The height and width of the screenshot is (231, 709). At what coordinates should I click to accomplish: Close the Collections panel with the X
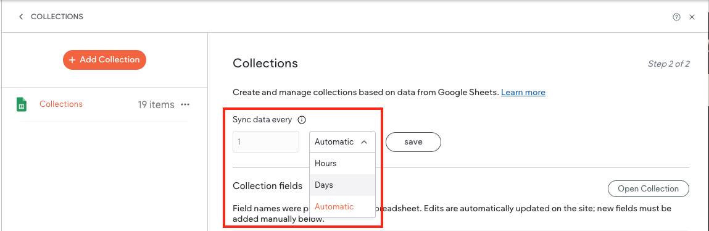click(x=692, y=17)
